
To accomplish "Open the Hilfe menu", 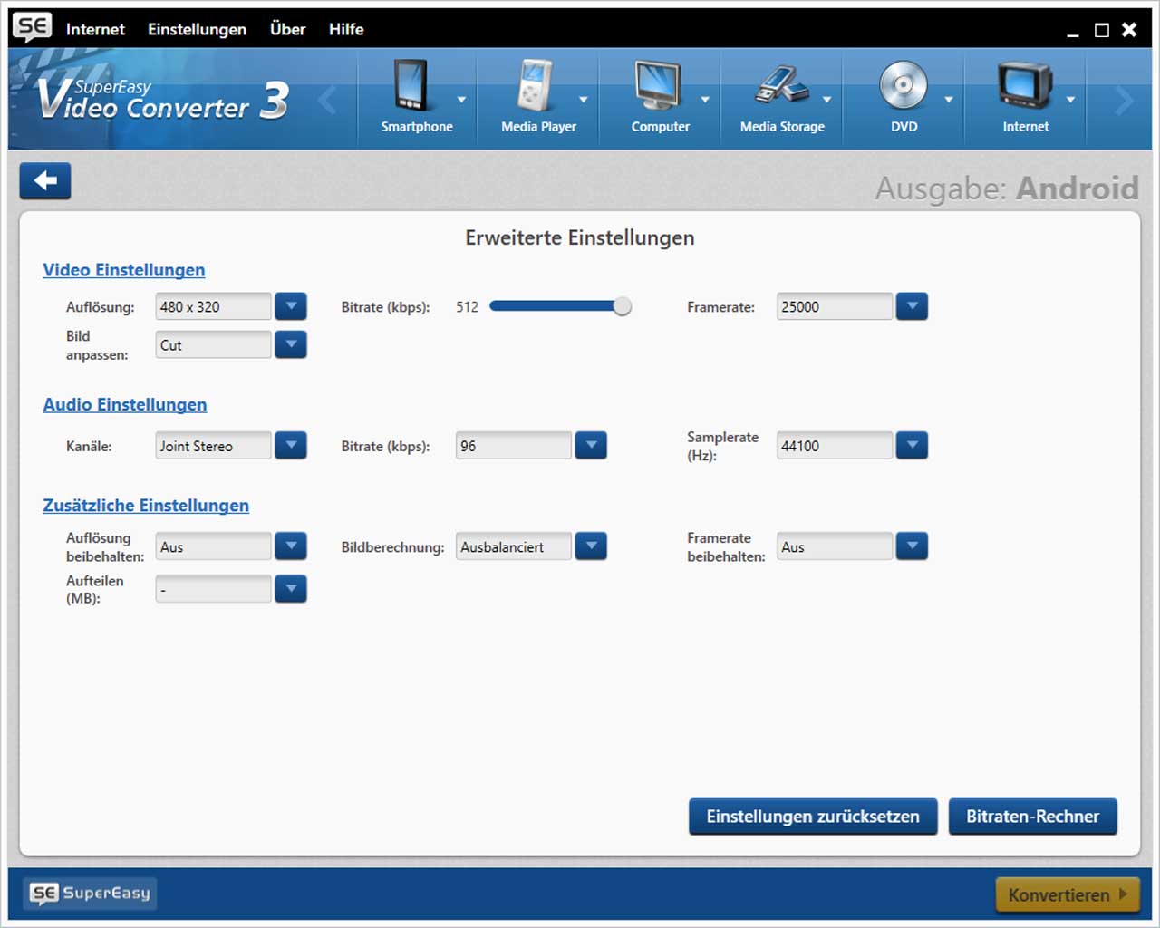I will coord(346,29).
